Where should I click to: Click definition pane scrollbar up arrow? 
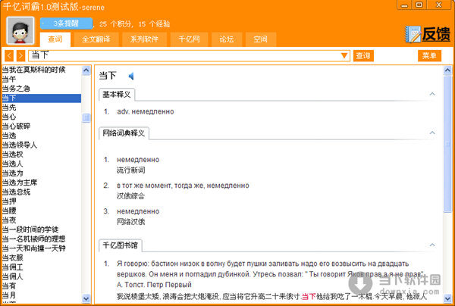(447, 70)
